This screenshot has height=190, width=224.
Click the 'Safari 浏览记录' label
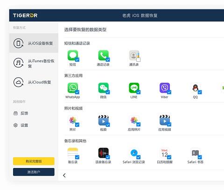(134, 162)
